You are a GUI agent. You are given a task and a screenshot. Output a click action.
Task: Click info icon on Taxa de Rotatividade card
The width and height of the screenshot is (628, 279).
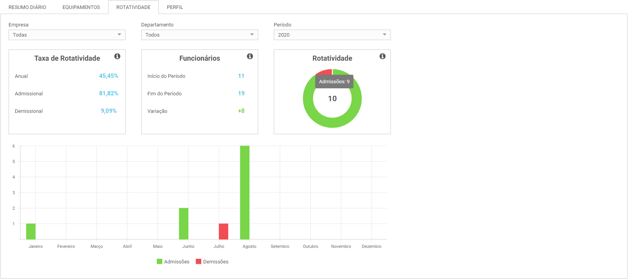tap(117, 56)
